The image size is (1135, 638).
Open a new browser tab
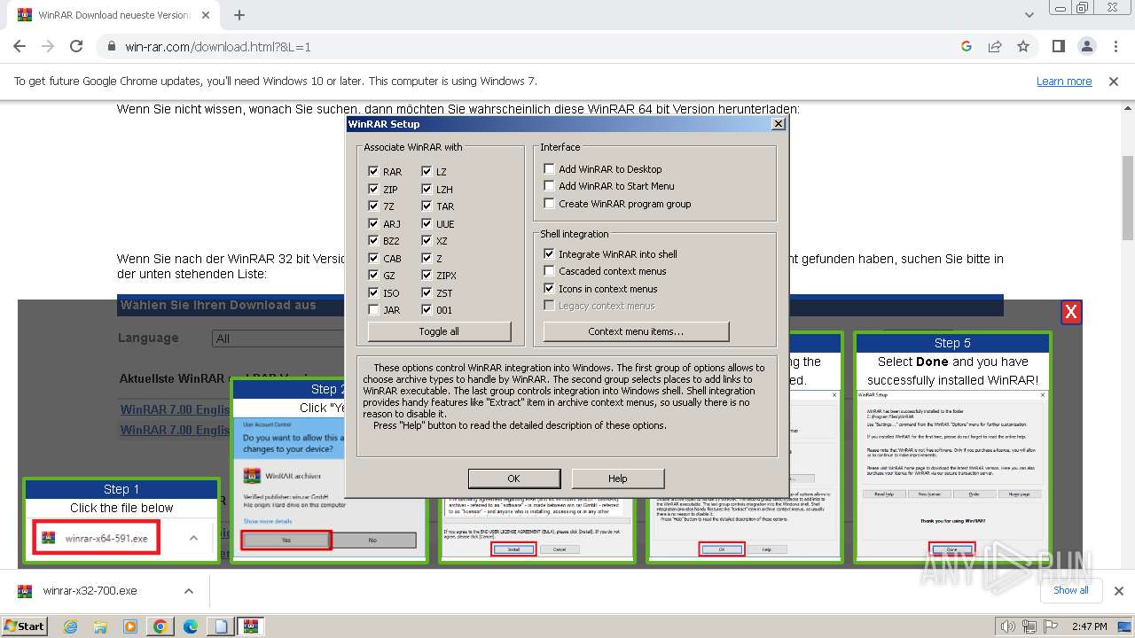coord(239,15)
